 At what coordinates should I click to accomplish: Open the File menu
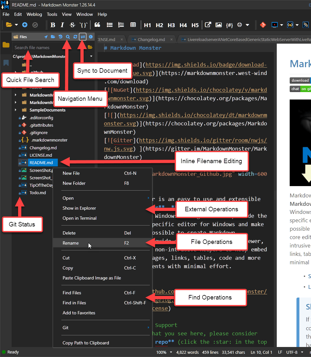6,14
